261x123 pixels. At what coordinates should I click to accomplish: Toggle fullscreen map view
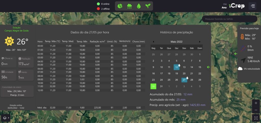point(256,118)
